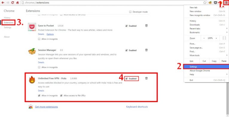Image resolution: width=229 pixels, height=117 pixels.
Task: Open Settings from the Chrome menu
Action: click(x=206, y=67)
